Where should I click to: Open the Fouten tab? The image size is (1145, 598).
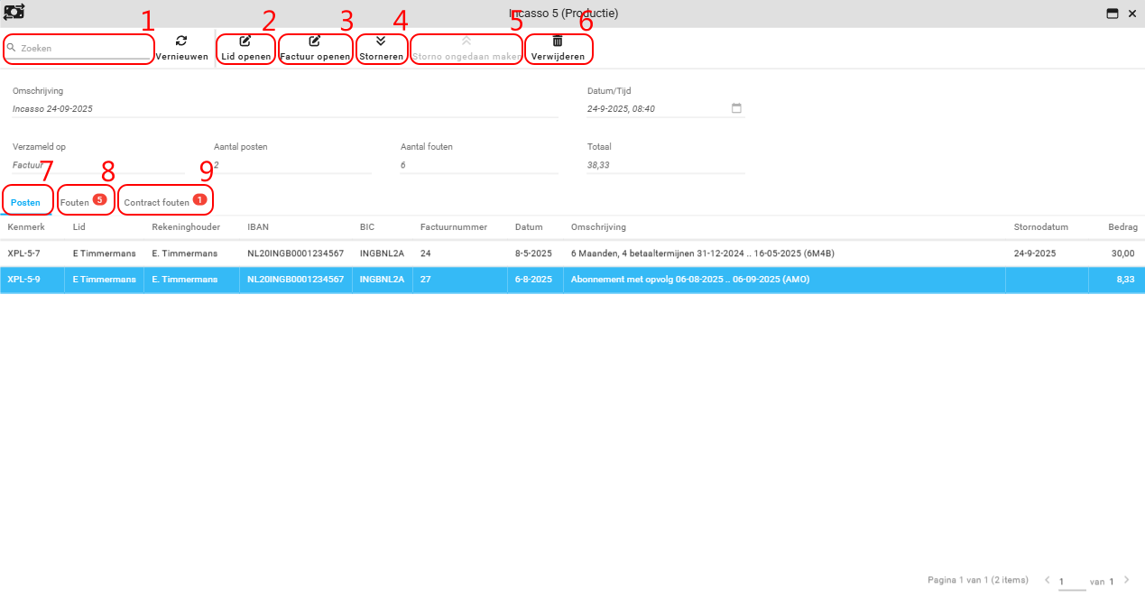click(76, 203)
